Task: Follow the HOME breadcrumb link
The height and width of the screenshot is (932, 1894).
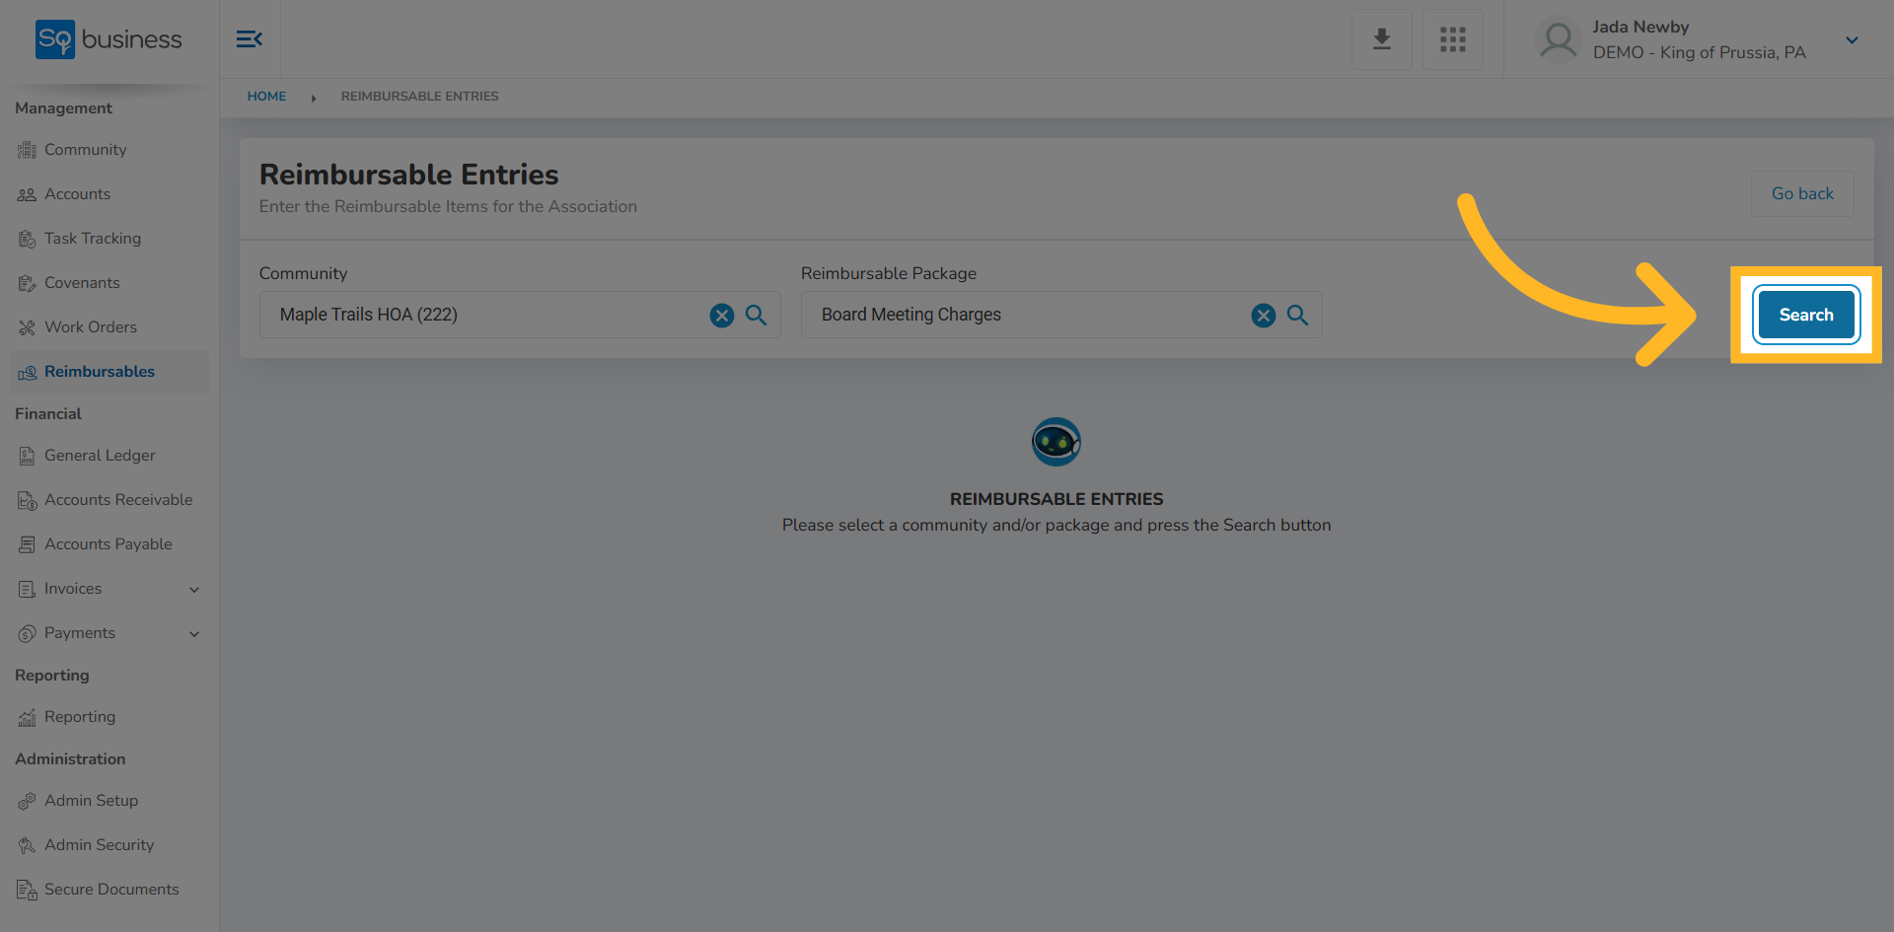Action: pyautogui.click(x=266, y=97)
